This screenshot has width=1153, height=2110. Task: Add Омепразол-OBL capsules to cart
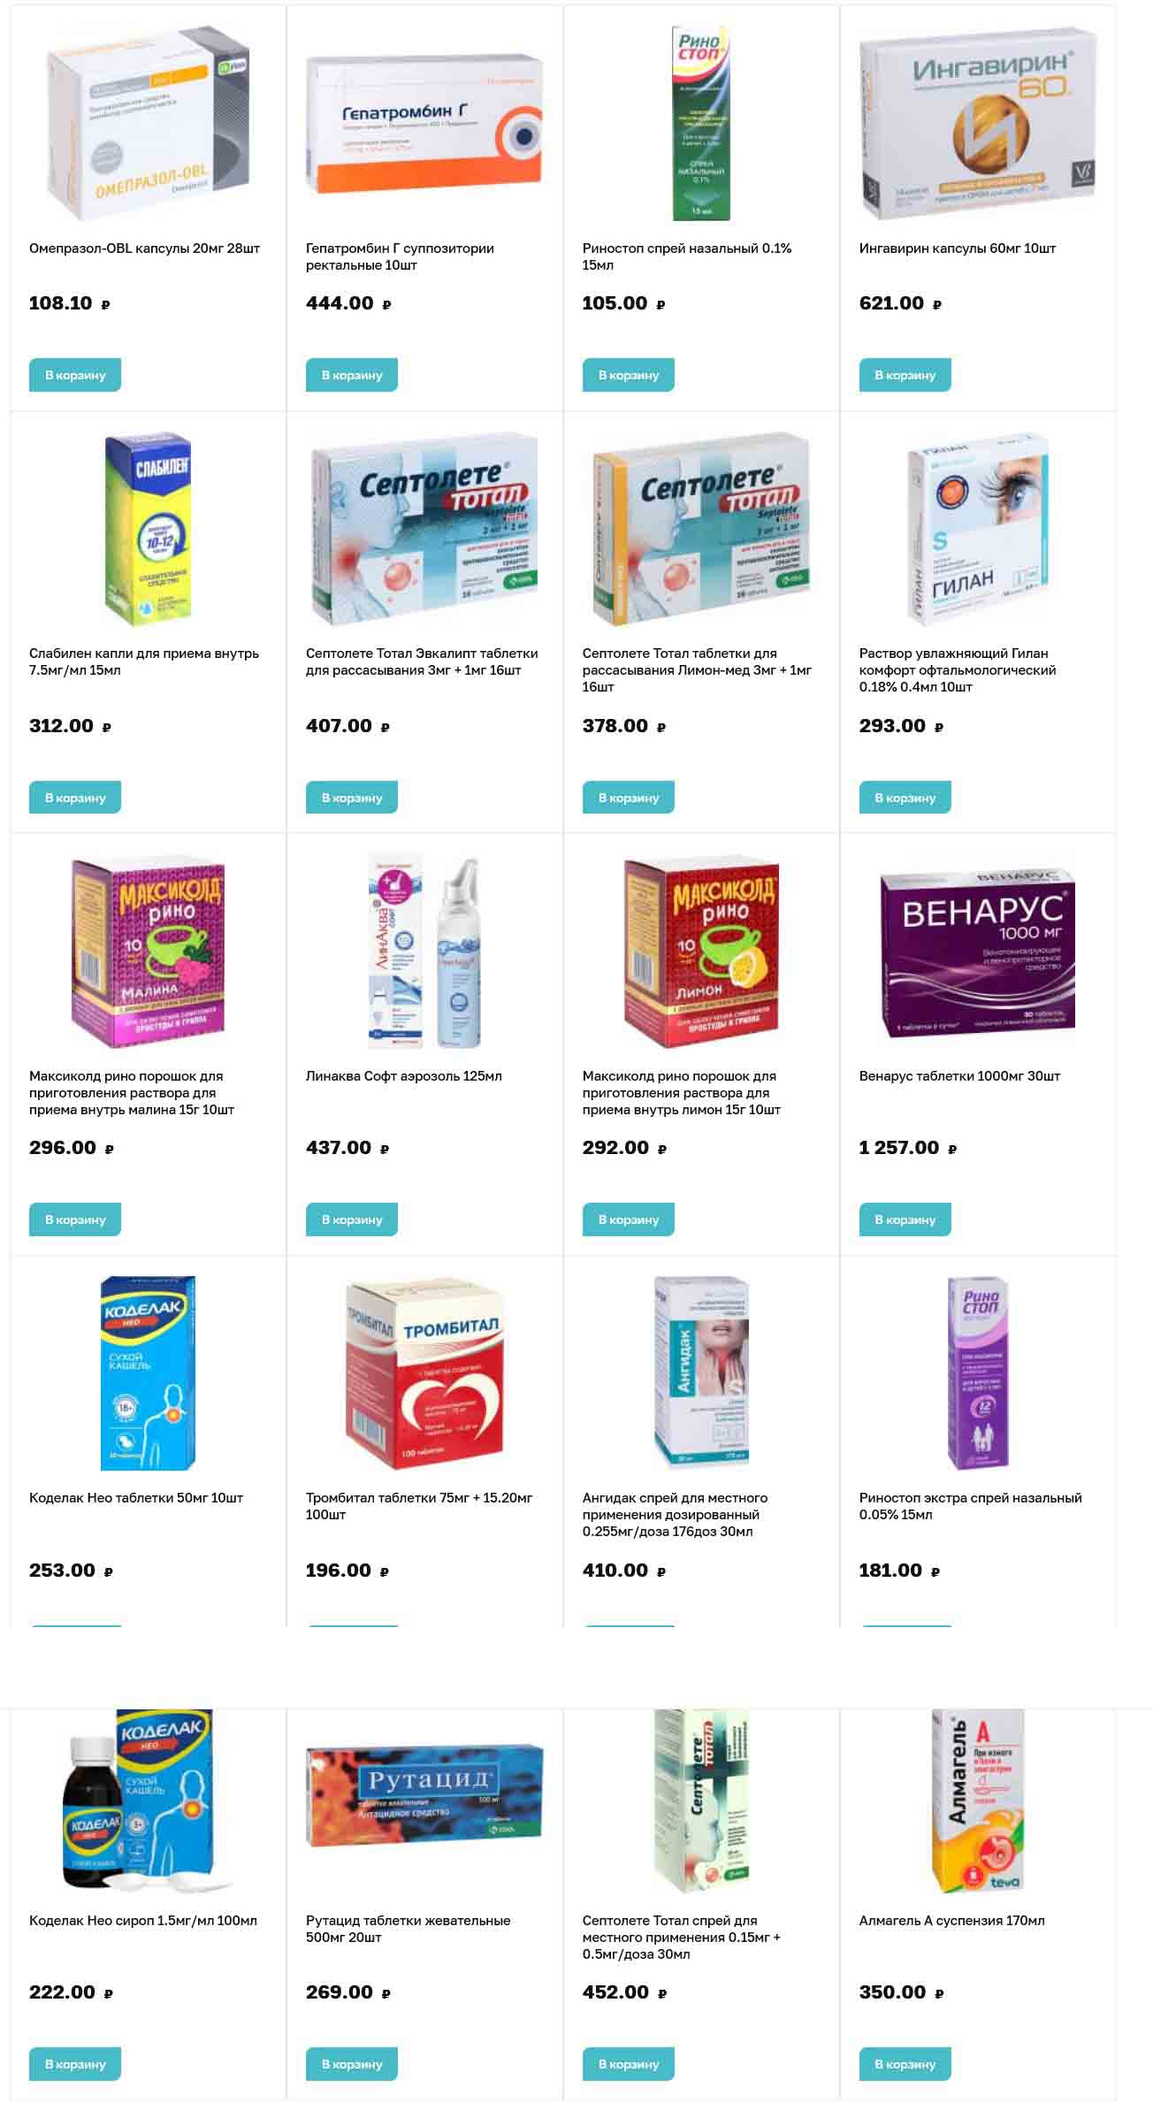tap(75, 375)
